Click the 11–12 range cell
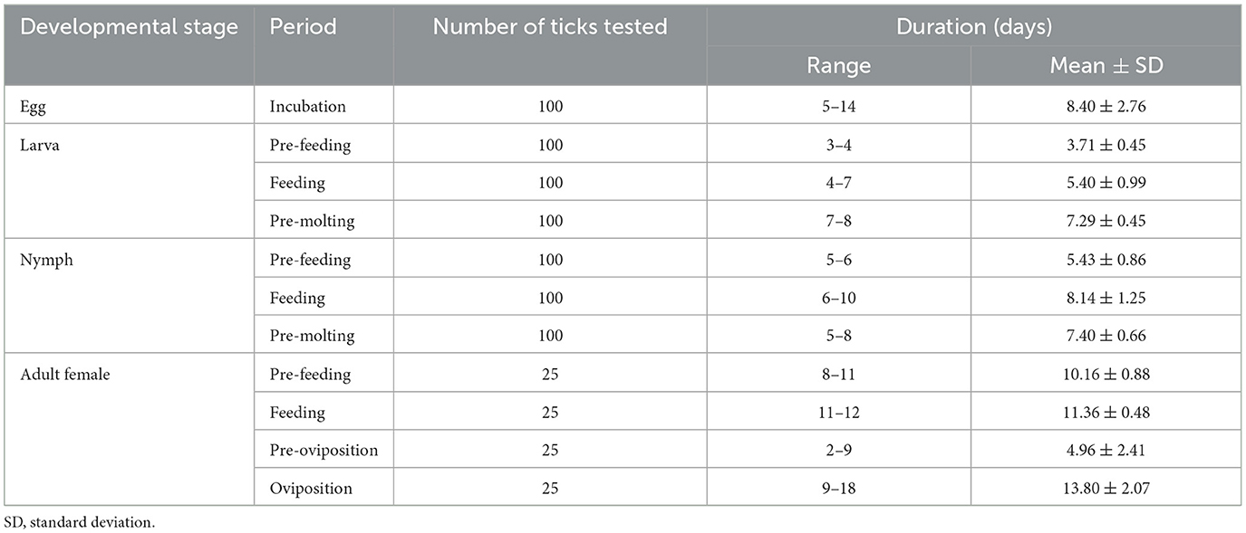The width and height of the screenshot is (1246, 533). click(839, 412)
